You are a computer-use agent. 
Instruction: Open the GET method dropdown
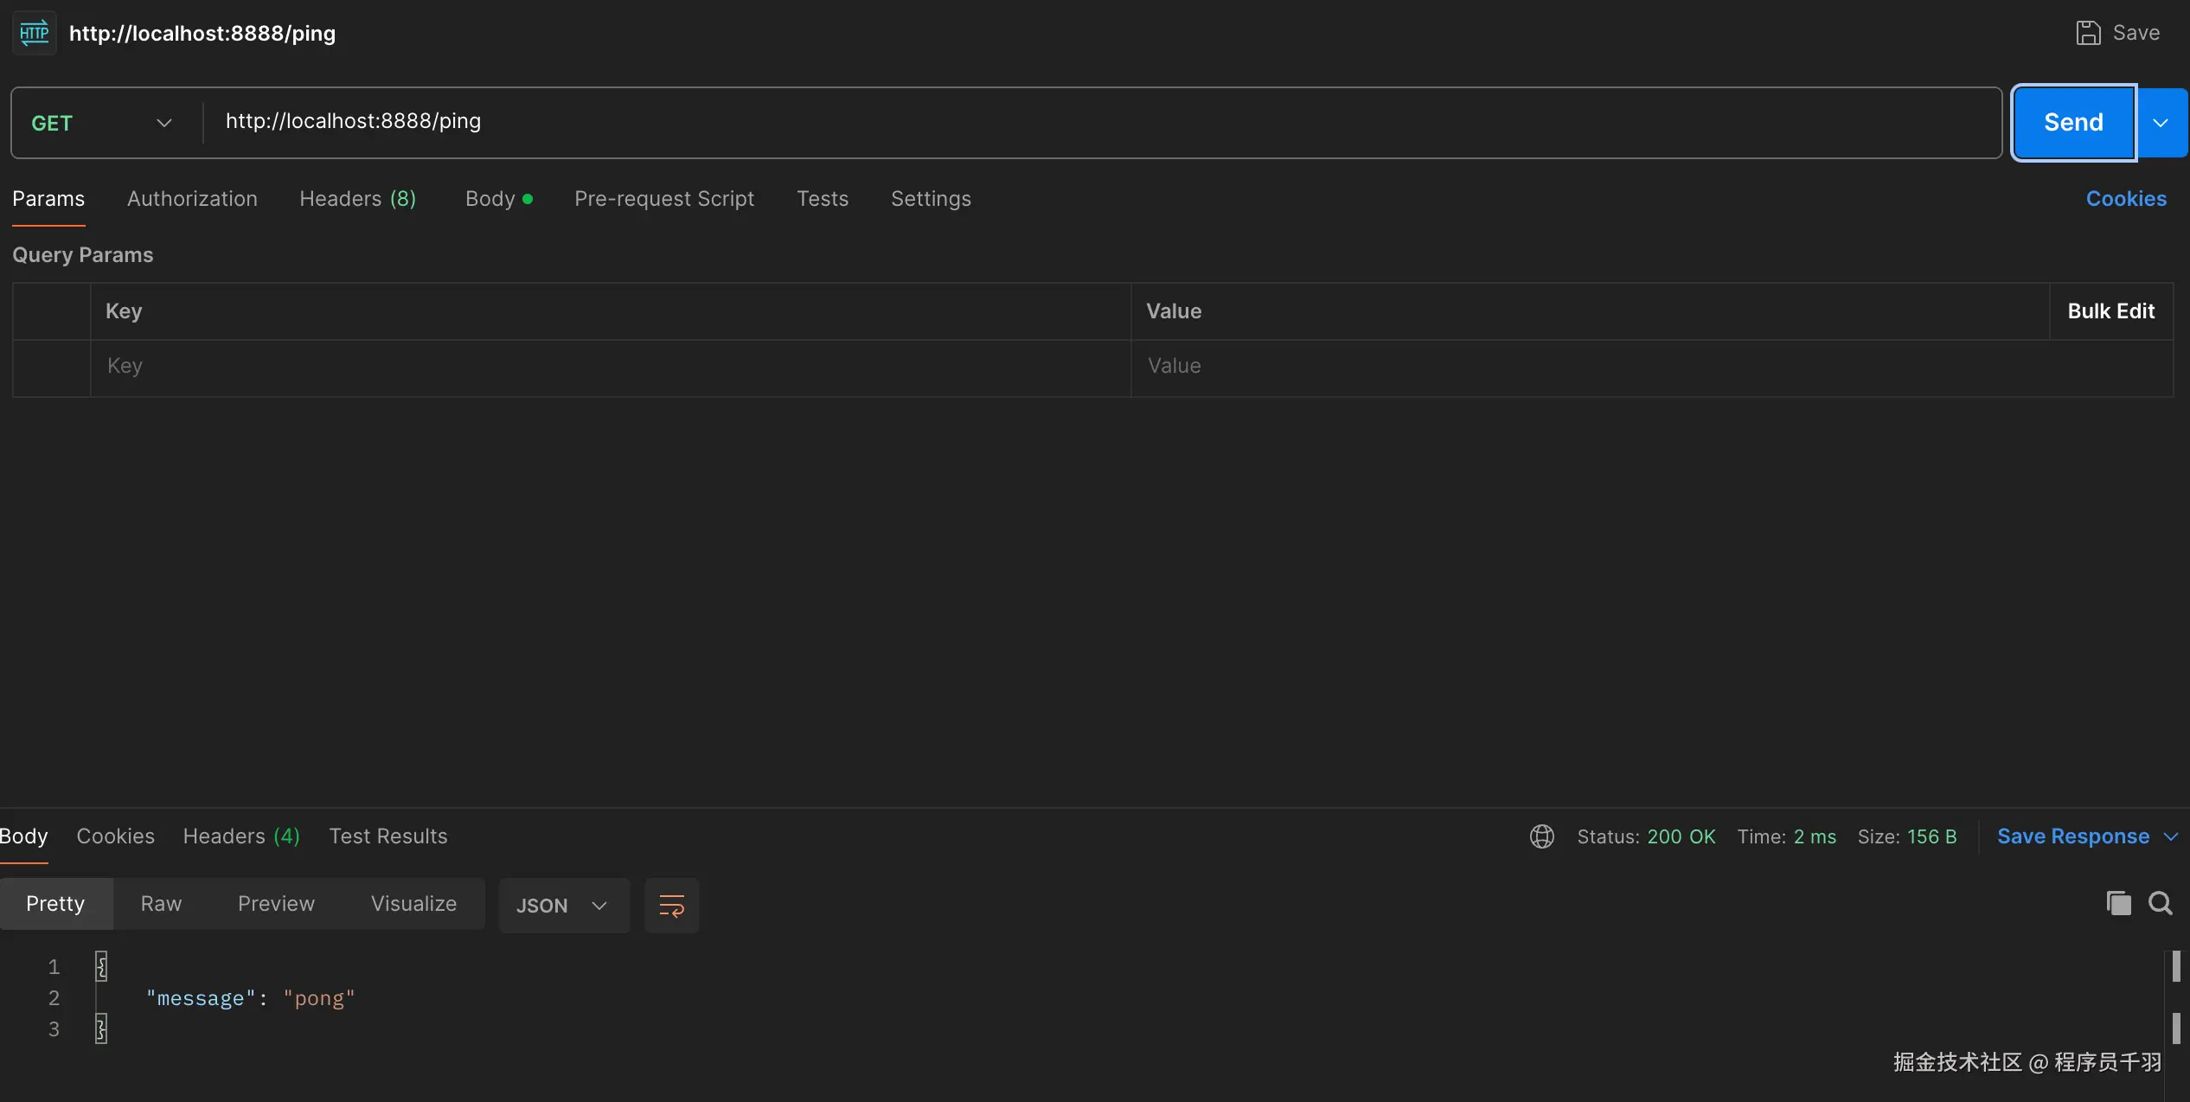[102, 123]
